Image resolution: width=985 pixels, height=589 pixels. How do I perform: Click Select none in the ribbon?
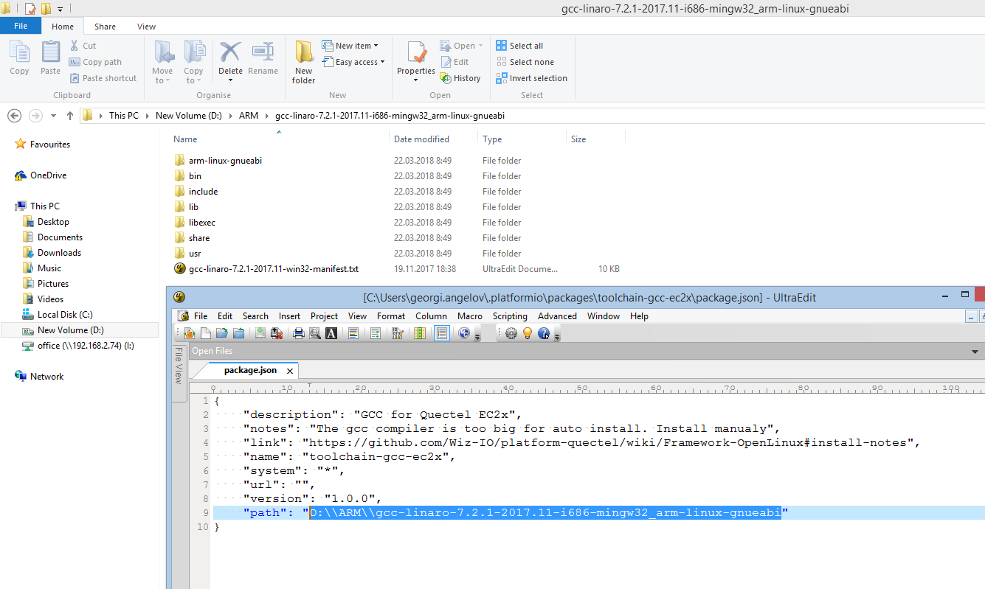point(525,62)
